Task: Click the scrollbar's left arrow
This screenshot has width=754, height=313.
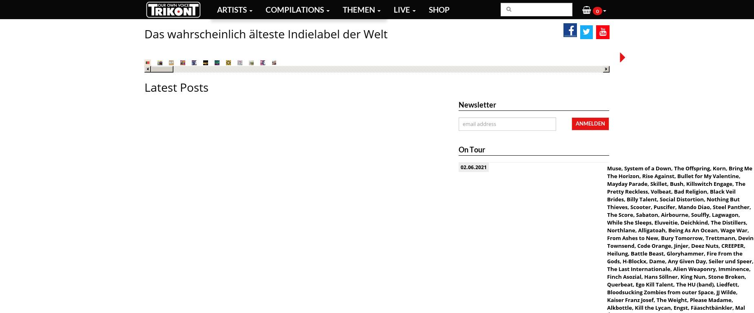Action: (148, 69)
